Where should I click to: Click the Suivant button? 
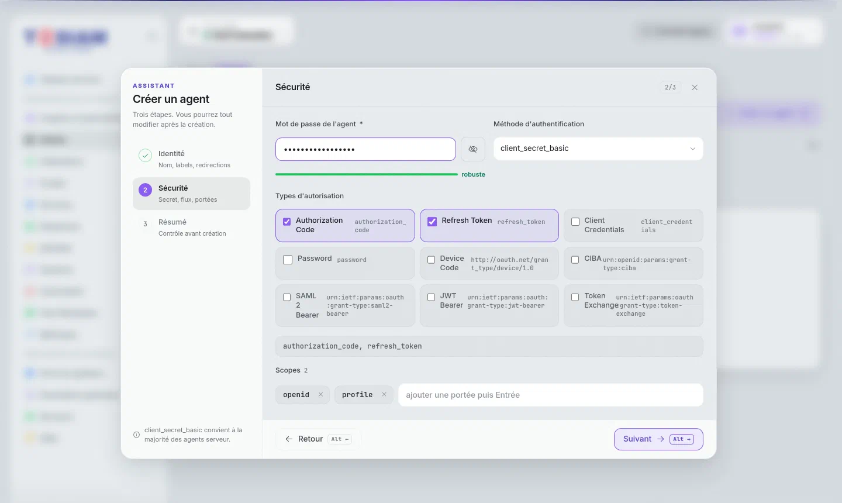[658, 439]
